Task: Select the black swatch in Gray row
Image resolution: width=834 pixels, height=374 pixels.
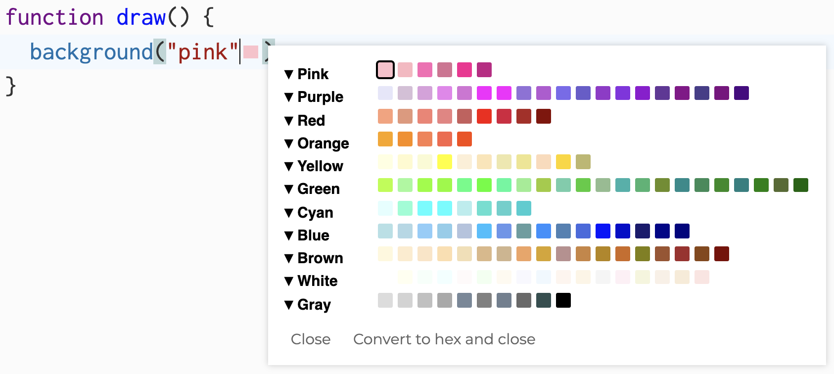Action: 563,300
